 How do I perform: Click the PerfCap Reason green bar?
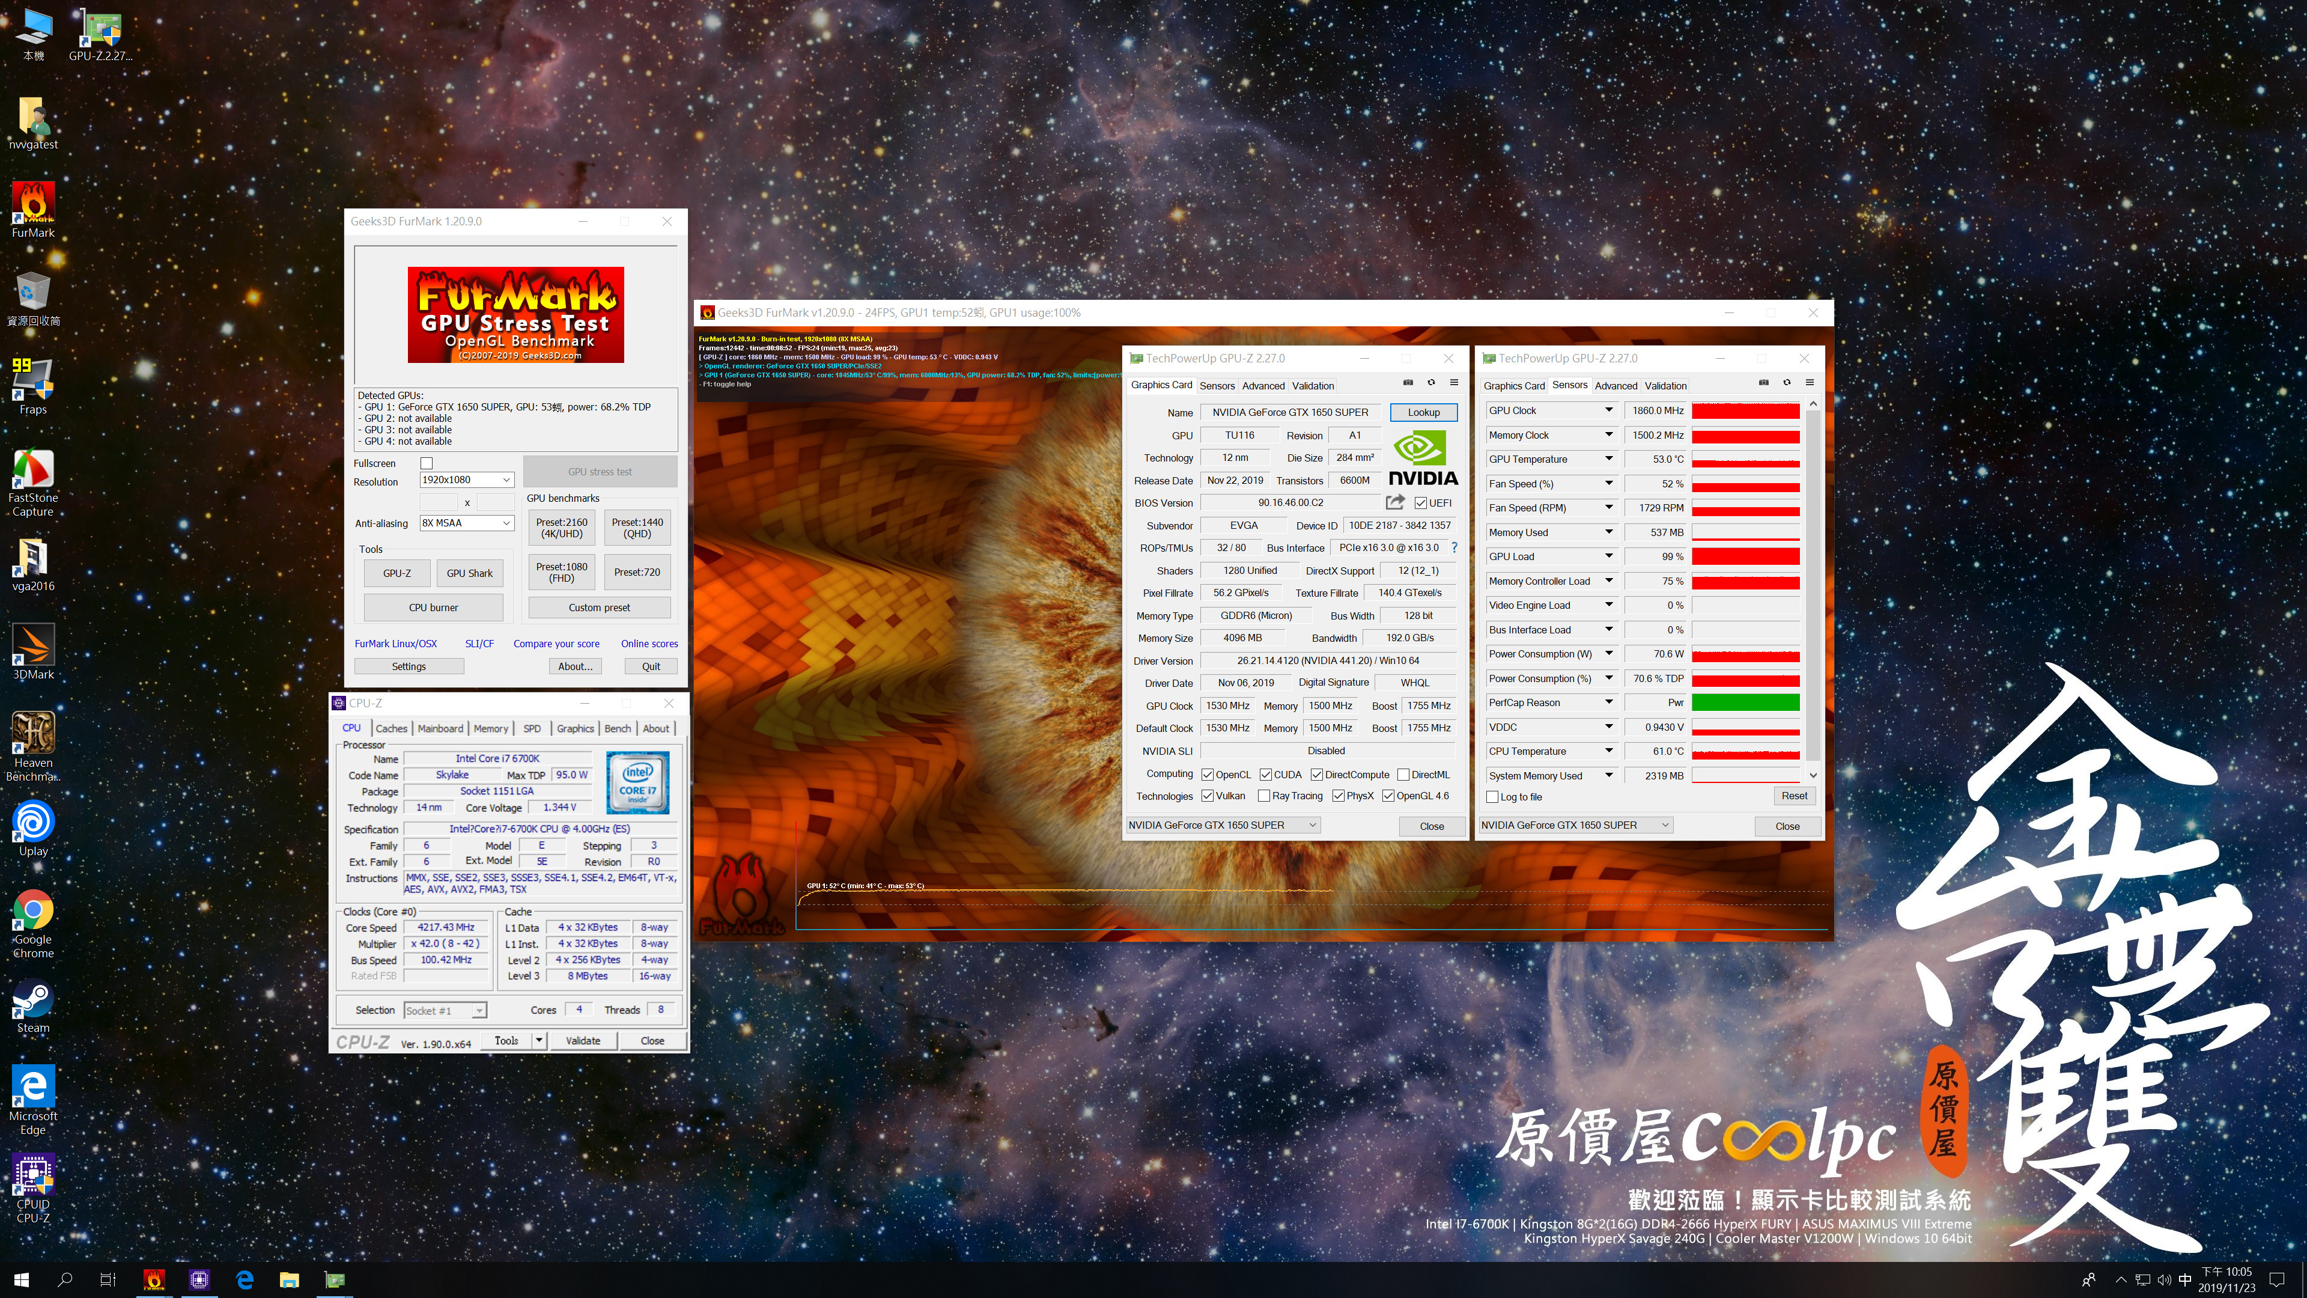point(1745,702)
